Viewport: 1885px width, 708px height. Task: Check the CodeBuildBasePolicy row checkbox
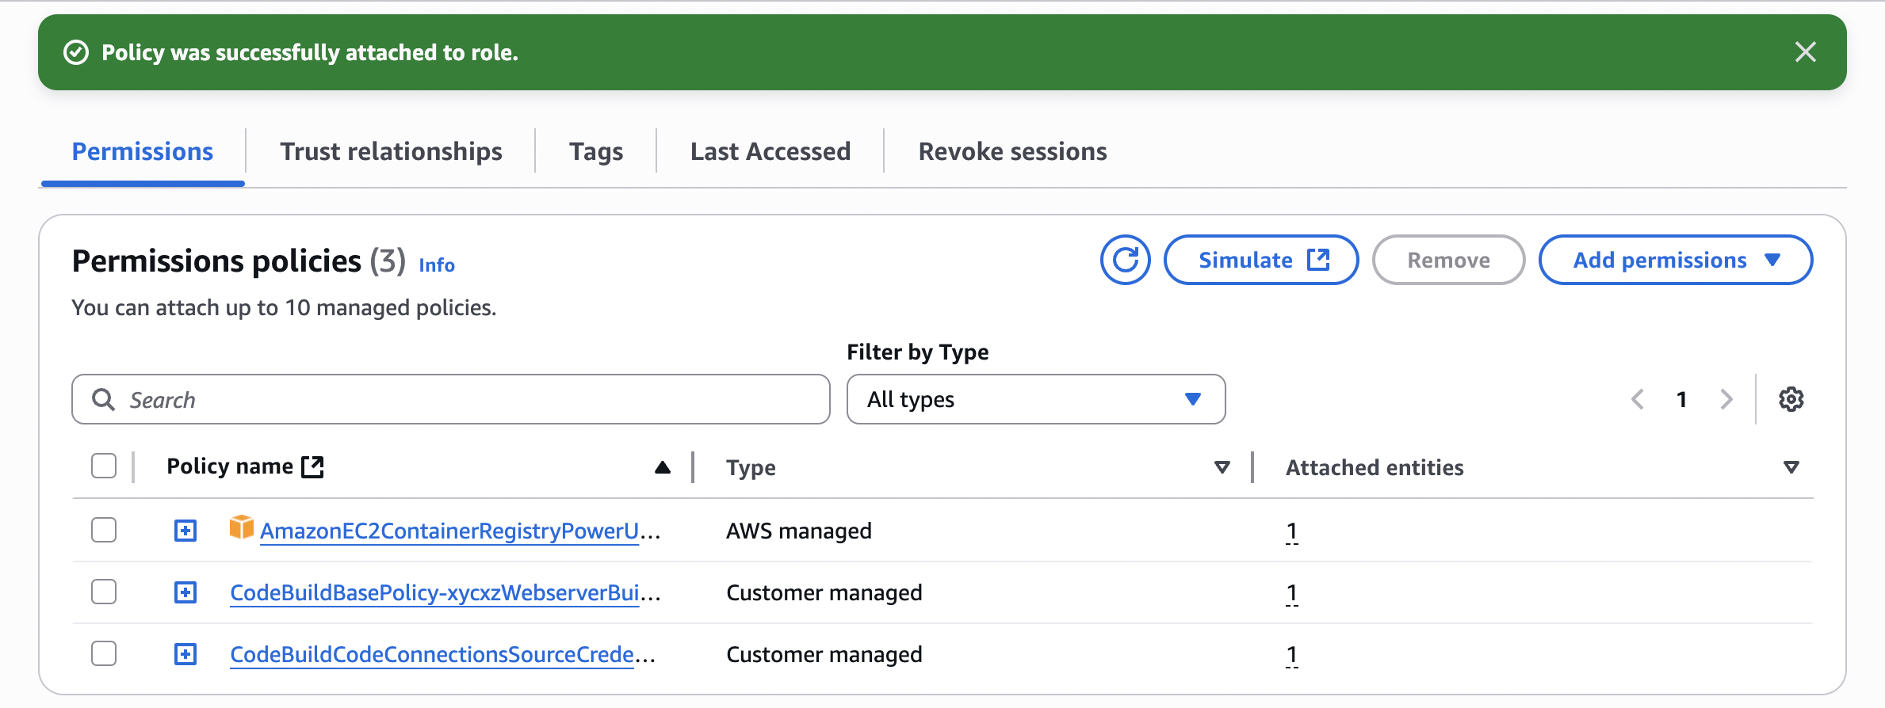(104, 592)
